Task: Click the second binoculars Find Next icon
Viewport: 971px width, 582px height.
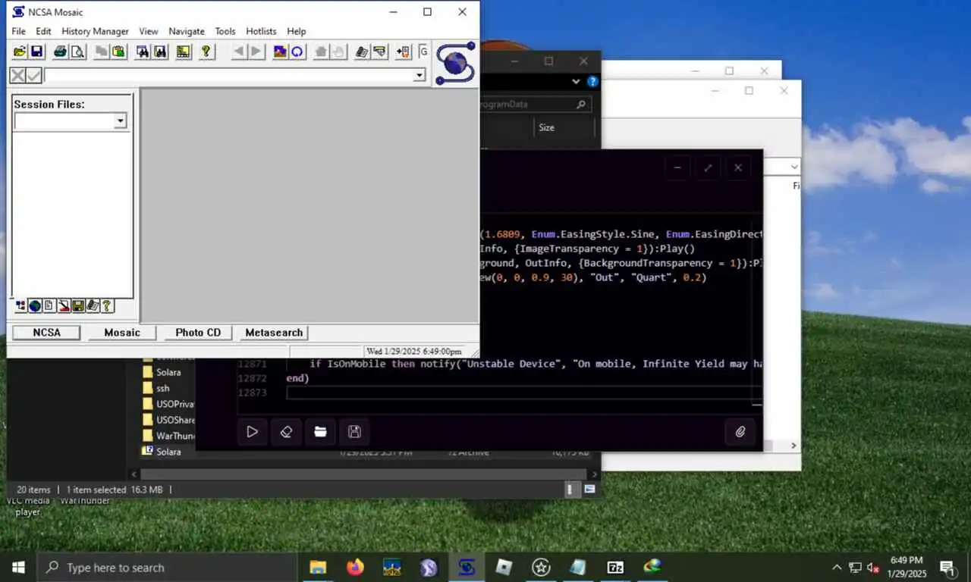Action: pyautogui.click(x=160, y=52)
